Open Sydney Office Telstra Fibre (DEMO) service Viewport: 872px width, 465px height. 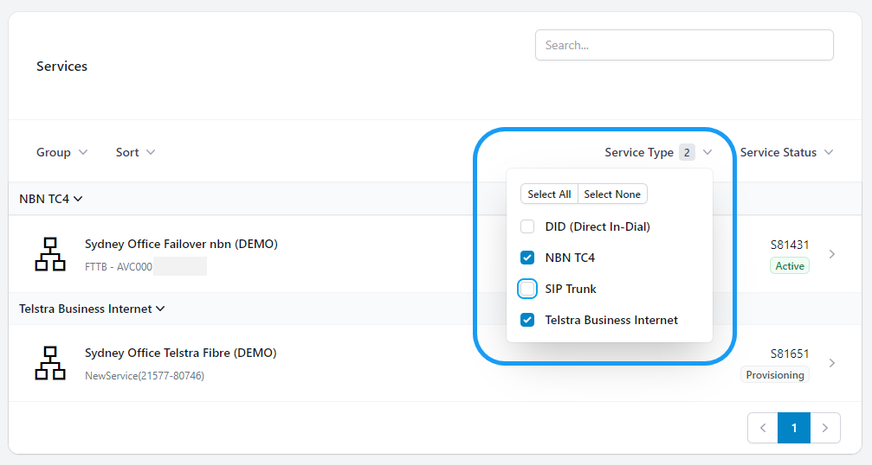[x=180, y=353]
